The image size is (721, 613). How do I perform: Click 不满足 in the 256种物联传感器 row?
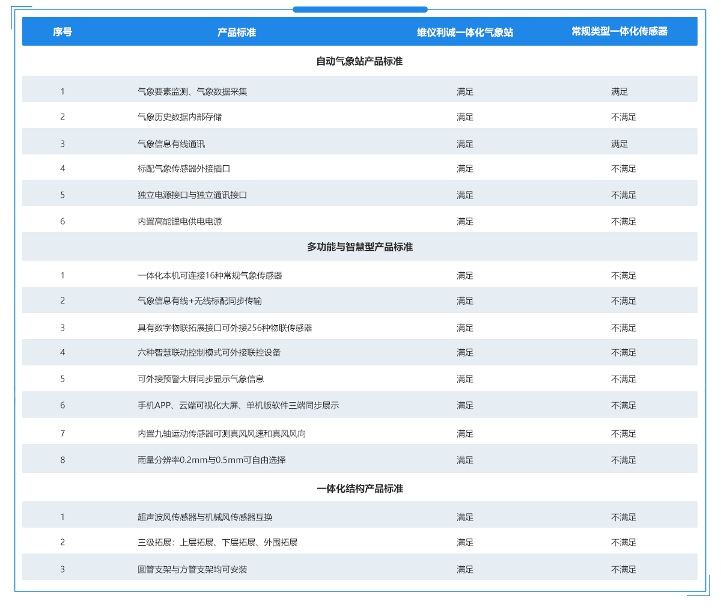pyautogui.click(x=624, y=328)
